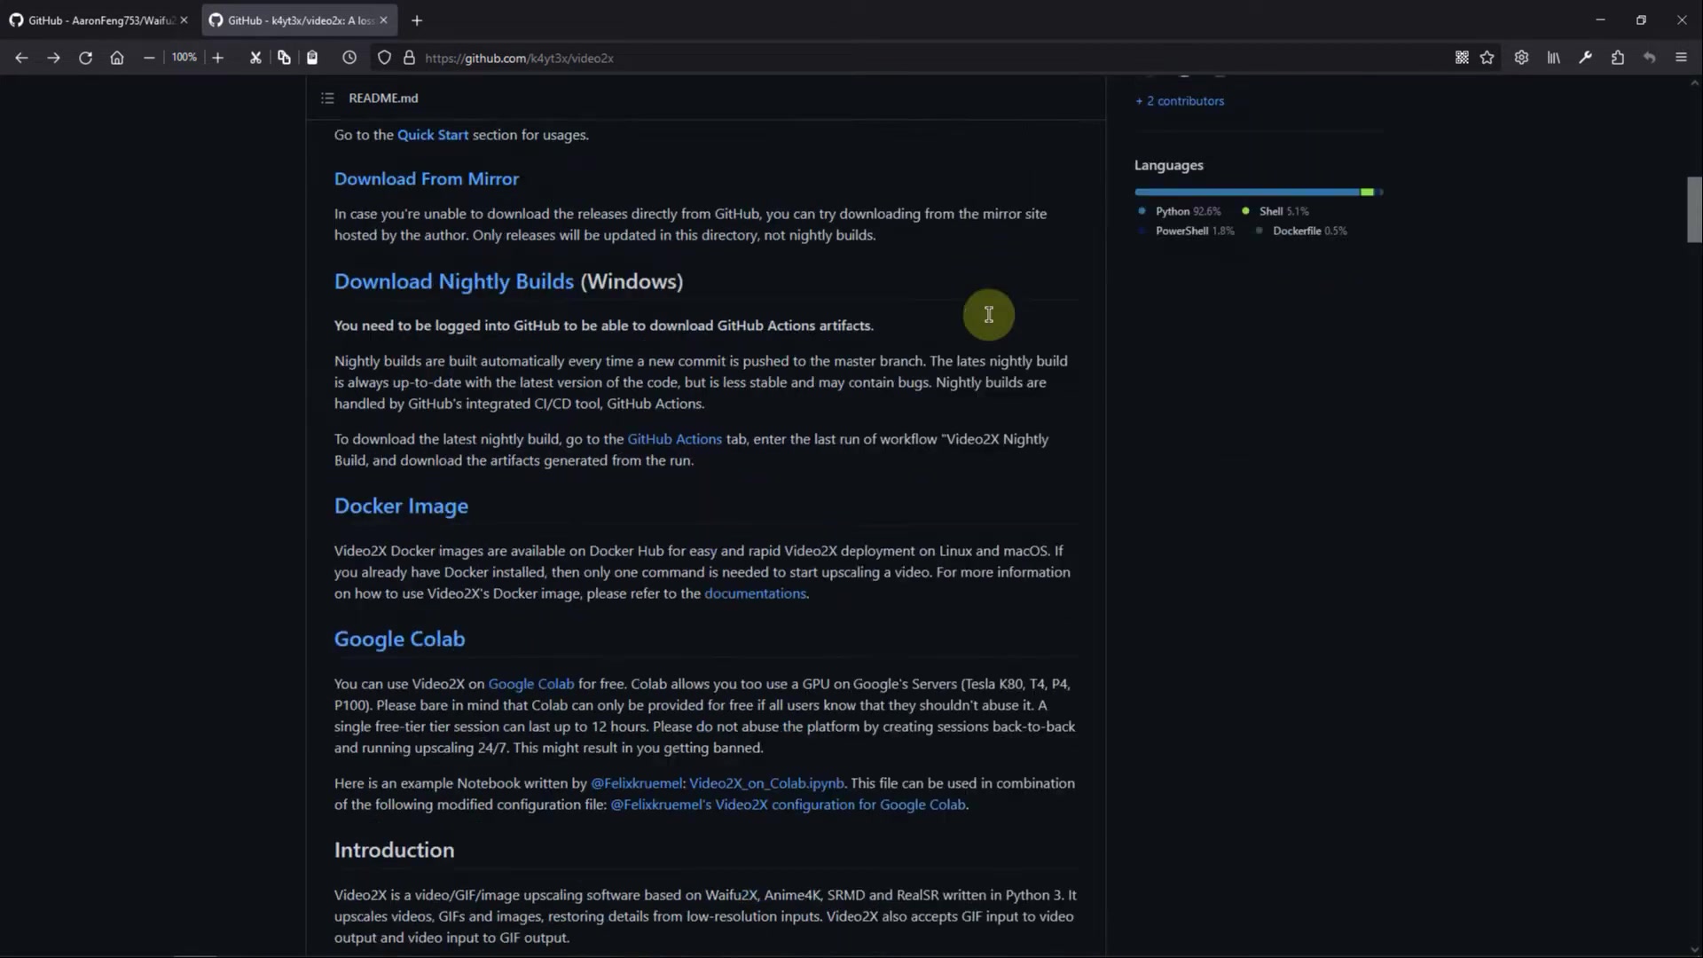Open the Video2X_on_Colab.ipynb link
This screenshot has height=958, width=1703.
766,783
